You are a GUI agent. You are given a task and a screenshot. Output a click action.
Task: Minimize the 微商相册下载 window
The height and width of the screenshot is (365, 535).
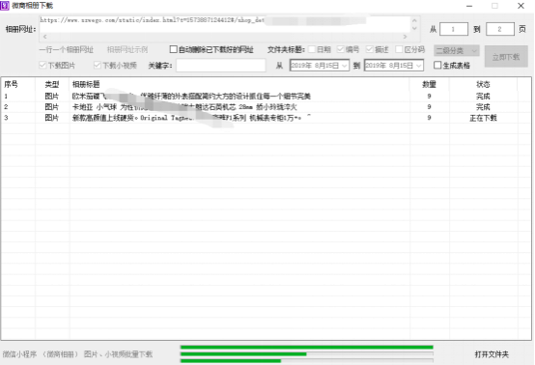pos(469,6)
